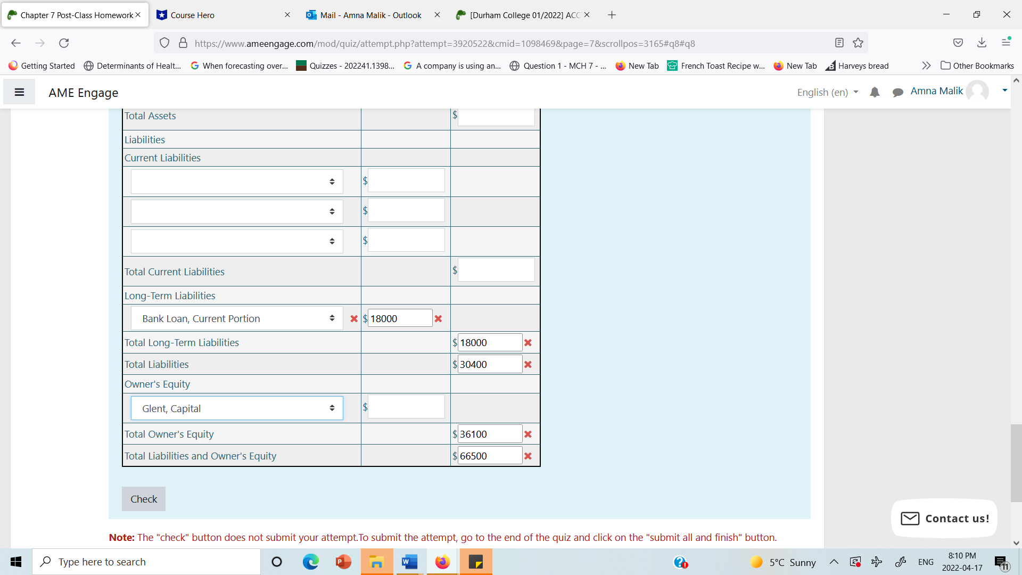The image size is (1022, 575).
Task: Expand the first Current Liabilities account dropdown
Action: [x=237, y=182]
